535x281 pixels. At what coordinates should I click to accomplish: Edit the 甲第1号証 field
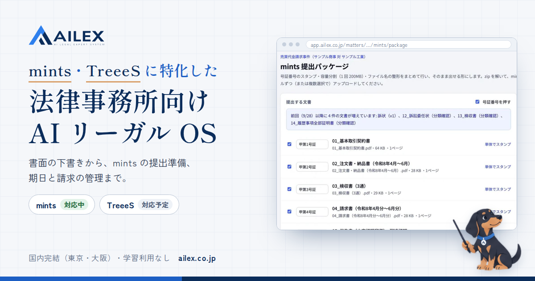pos(312,144)
